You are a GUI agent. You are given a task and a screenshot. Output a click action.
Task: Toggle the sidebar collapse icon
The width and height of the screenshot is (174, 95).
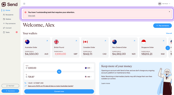(x=24, y=4)
